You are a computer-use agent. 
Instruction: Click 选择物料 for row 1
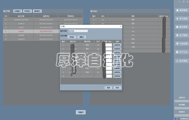point(117,45)
